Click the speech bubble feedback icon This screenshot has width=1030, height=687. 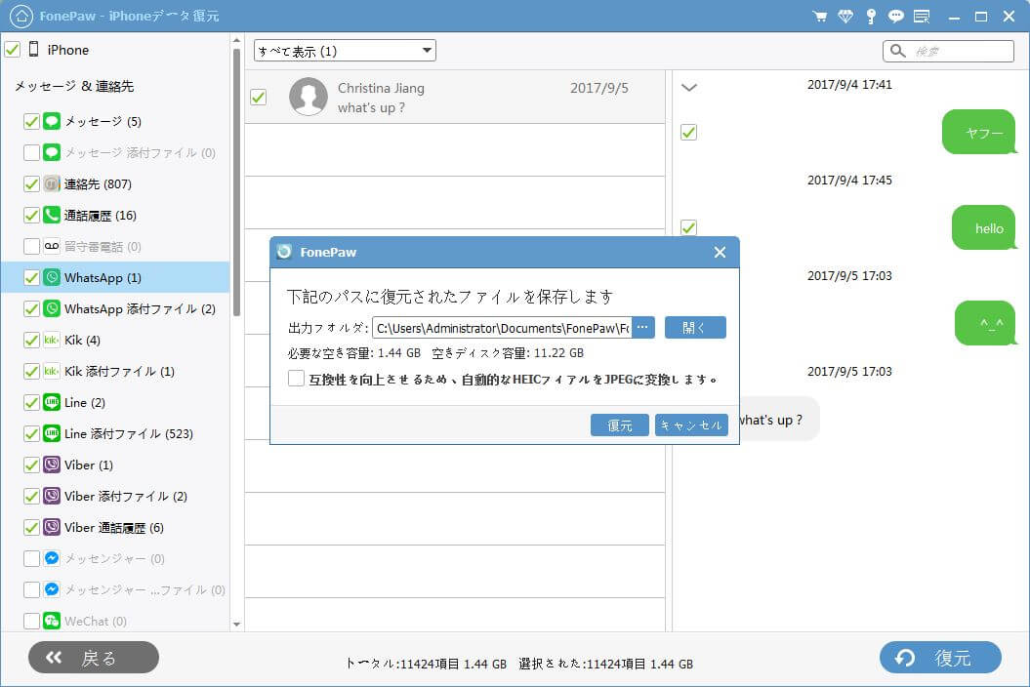pos(896,17)
